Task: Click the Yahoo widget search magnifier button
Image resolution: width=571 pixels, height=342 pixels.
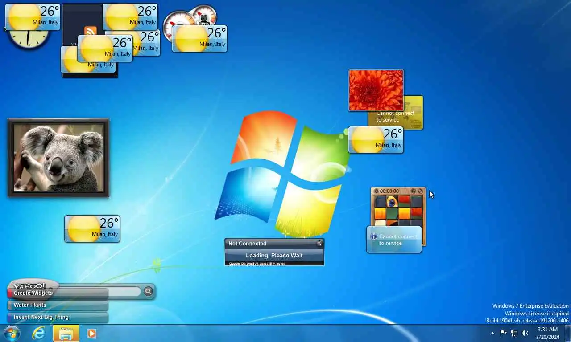Action: [x=148, y=291]
